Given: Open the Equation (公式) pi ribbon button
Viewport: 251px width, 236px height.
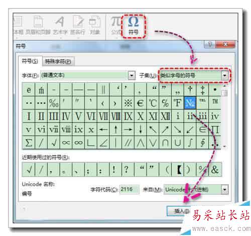Looking at the screenshot, I should tap(116, 26).
